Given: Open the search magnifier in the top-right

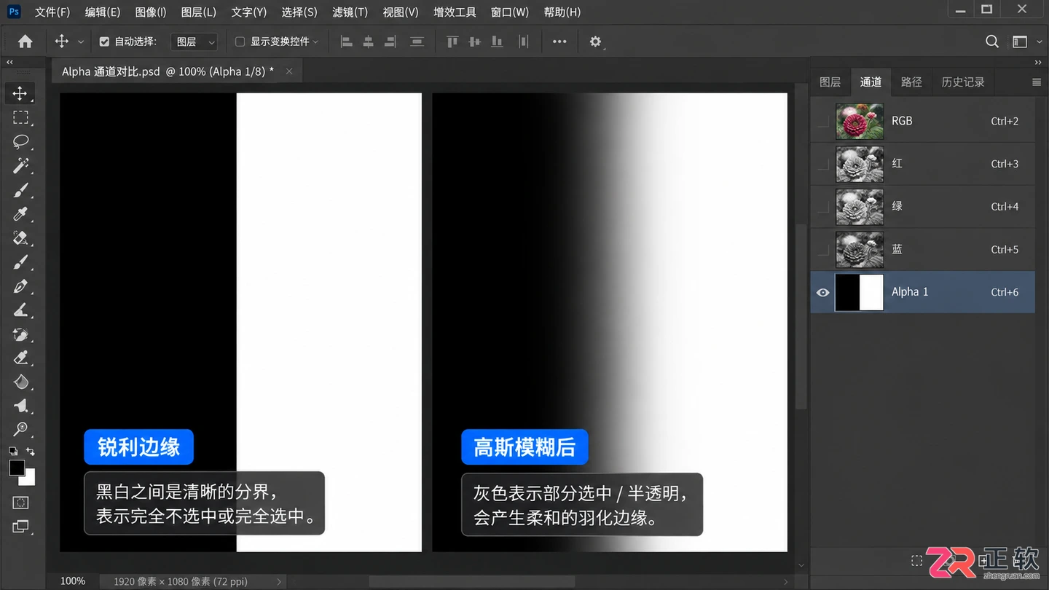Looking at the screenshot, I should coord(992,42).
